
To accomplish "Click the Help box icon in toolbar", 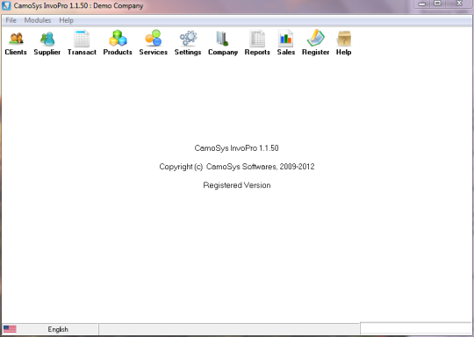I will [x=344, y=39].
